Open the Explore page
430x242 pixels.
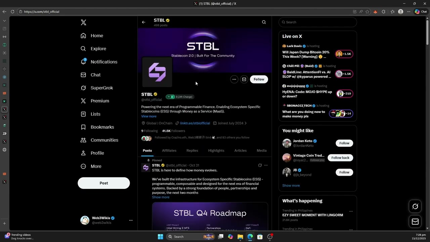pyautogui.click(x=93, y=49)
